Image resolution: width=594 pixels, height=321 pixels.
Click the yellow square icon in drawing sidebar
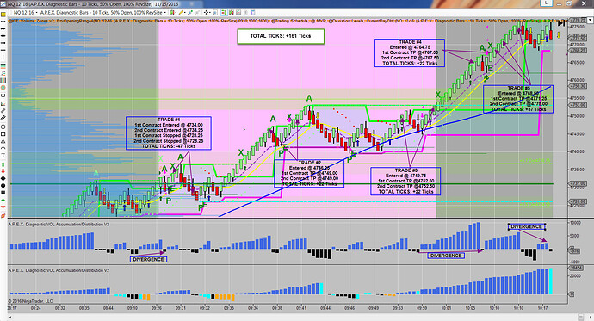coord(3,15)
